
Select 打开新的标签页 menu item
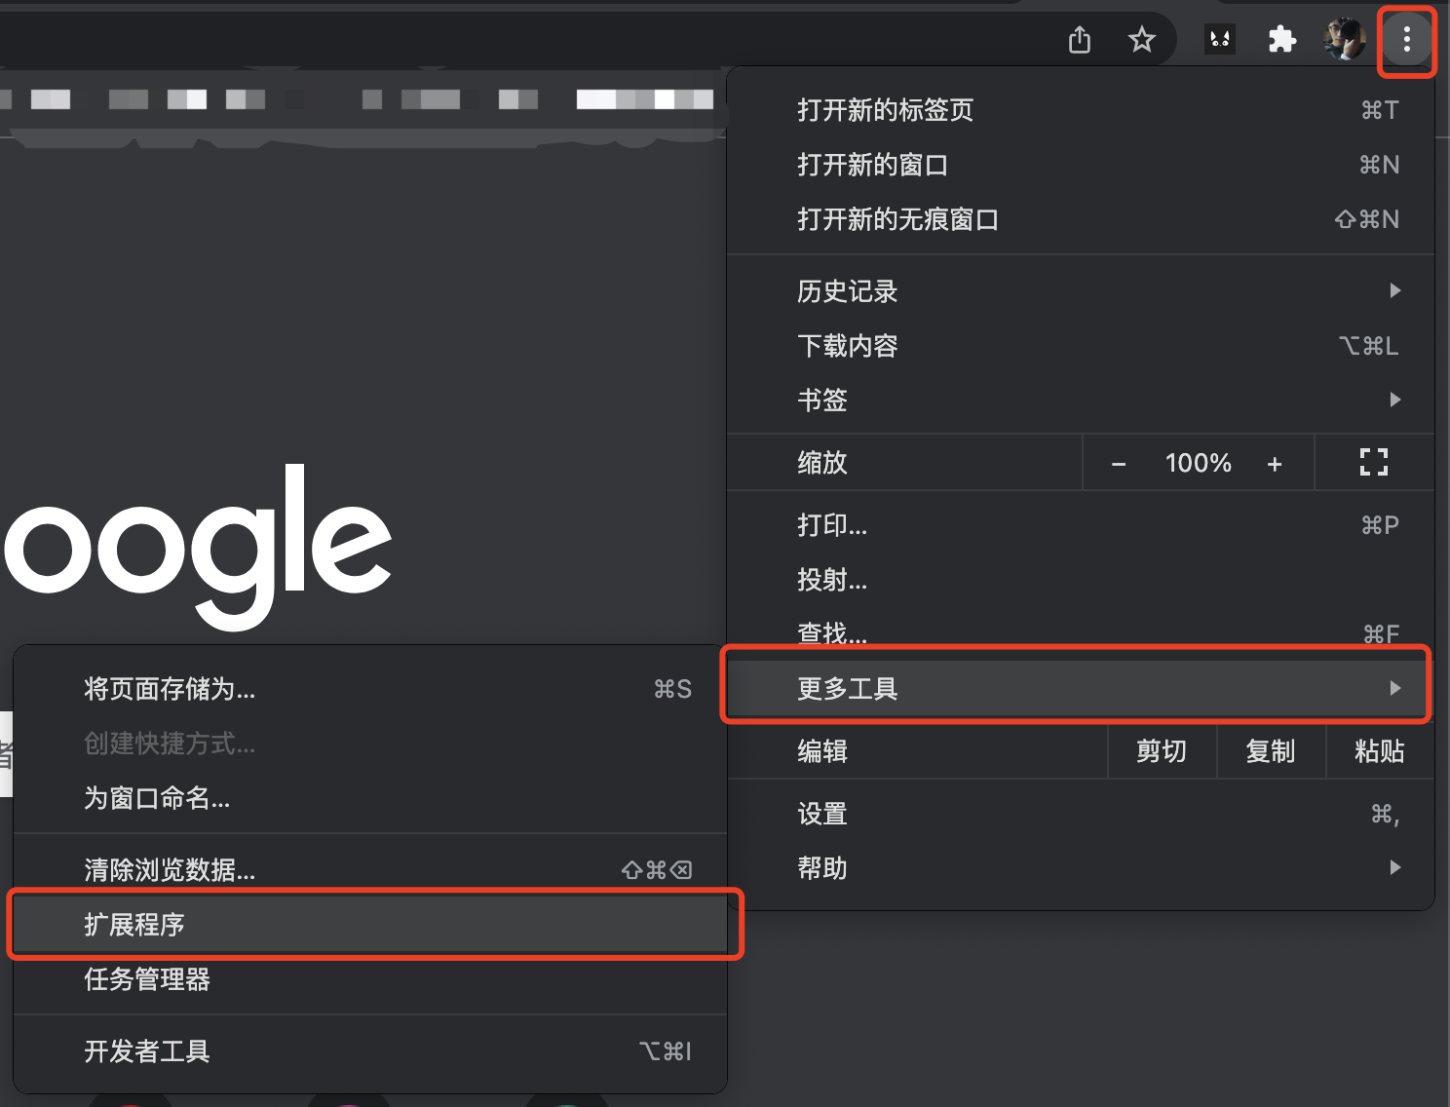click(1081, 110)
